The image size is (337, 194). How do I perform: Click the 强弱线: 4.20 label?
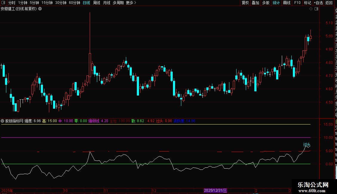[98, 121]
